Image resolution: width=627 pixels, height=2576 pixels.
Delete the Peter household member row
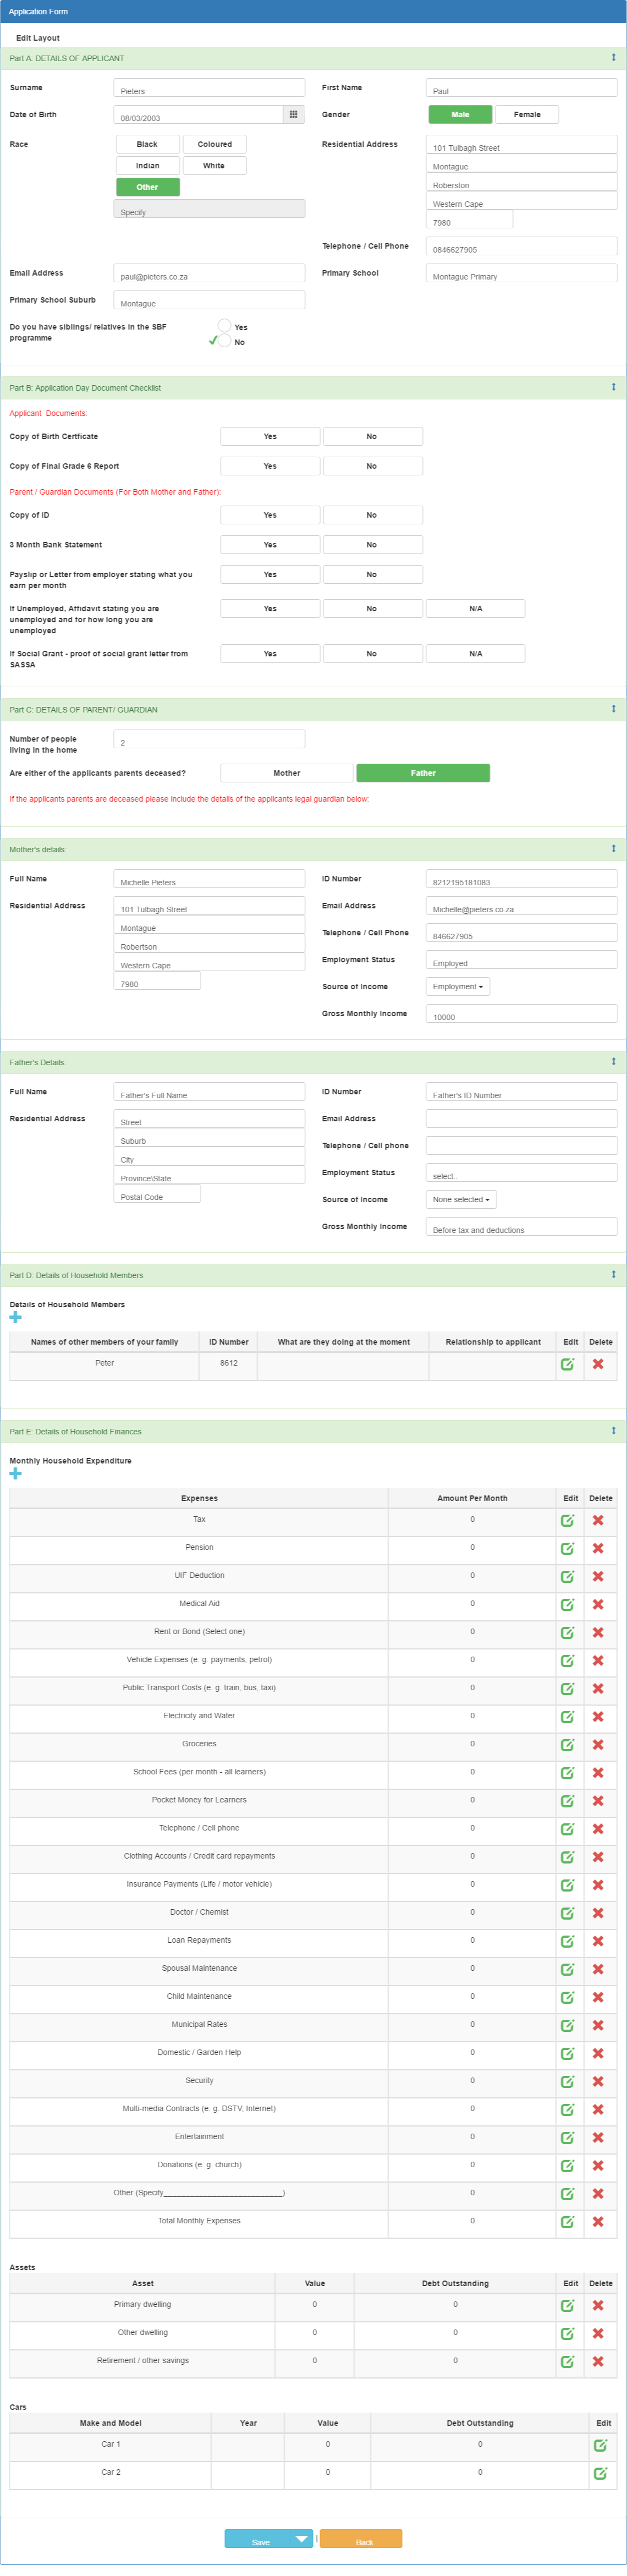[598, 1364]
